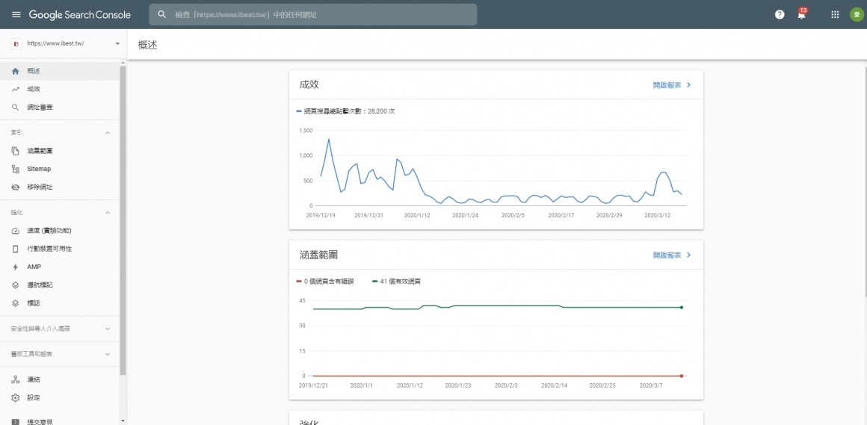Open 移除網址 in the sidebar

tap(59, 187)
